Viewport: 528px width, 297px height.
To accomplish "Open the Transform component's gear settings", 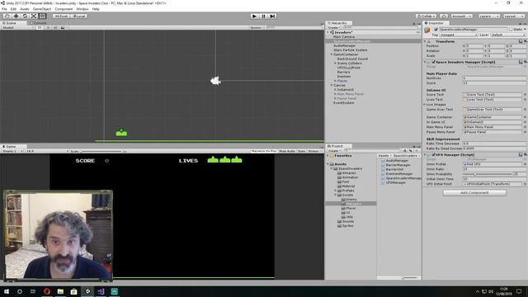I will [x=526, y=41].
